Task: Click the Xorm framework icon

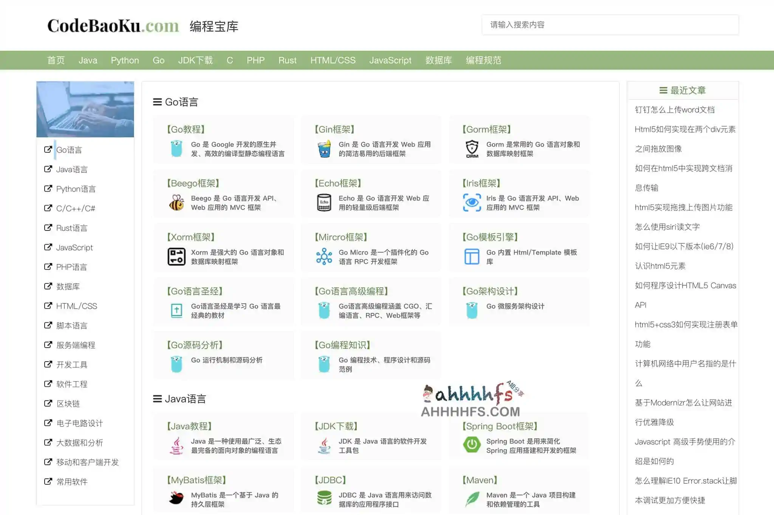Action: coord(177,257)
